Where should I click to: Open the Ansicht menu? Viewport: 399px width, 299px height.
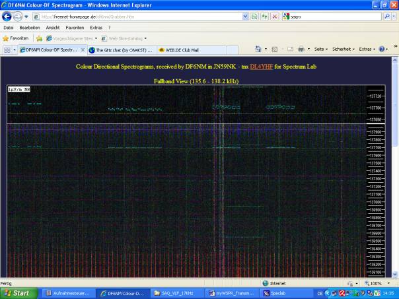(53, 28)
